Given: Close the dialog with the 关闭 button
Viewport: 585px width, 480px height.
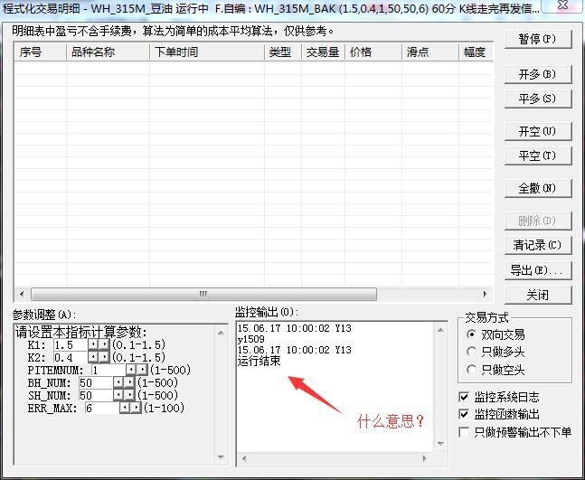Looking at the screenshot, I should click(537, 295).
